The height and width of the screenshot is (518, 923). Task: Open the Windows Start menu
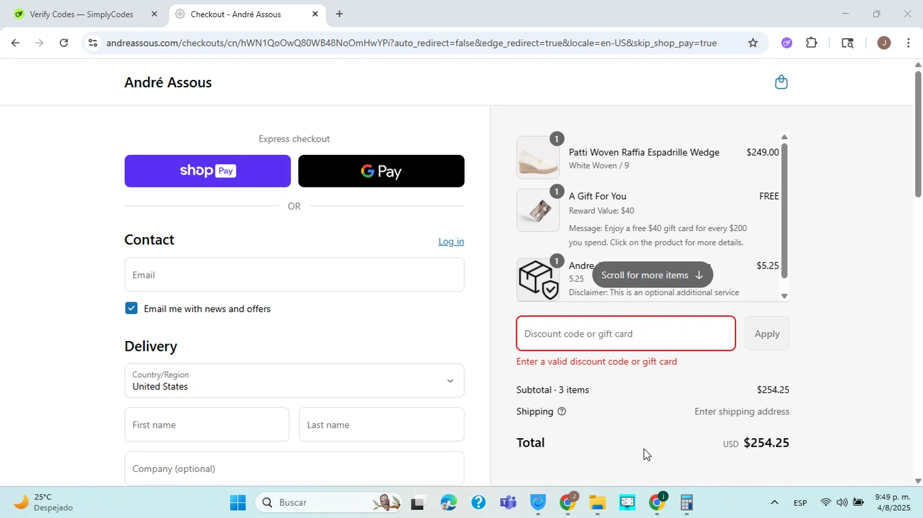click(x=238, y=503)
